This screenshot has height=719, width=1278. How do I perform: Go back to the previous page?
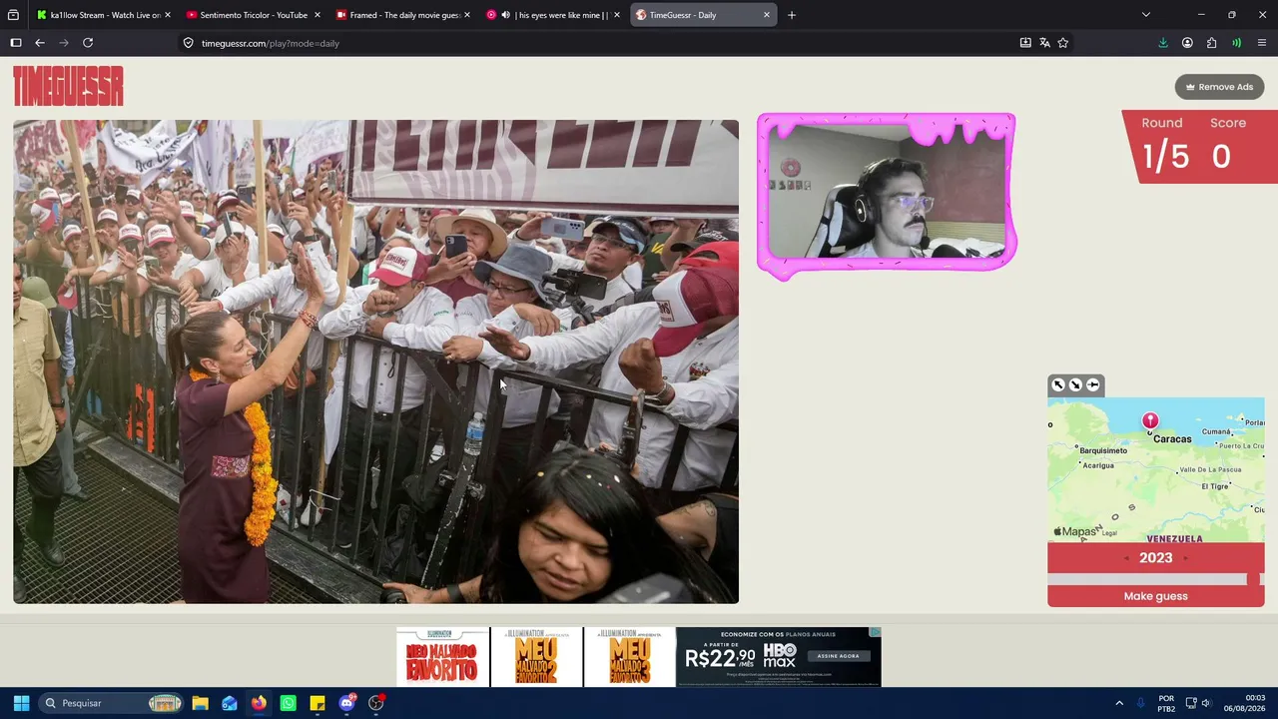click(x=40, y=43)
